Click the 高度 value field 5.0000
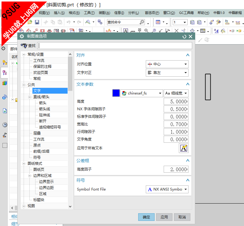Screen dimensions: 244x226 click(x=176, y=101)
